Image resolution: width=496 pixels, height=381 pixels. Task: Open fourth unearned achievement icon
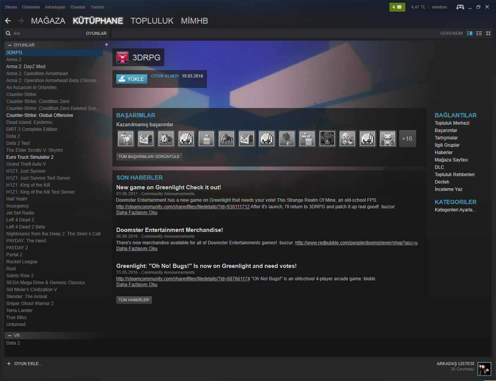pyautogui.click(x=186, y=139)
